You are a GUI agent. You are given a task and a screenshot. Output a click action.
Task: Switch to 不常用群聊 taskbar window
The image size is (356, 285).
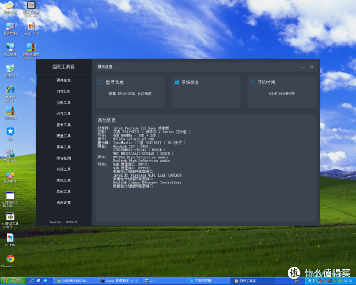pyautogui.click(x=207, y=281)
